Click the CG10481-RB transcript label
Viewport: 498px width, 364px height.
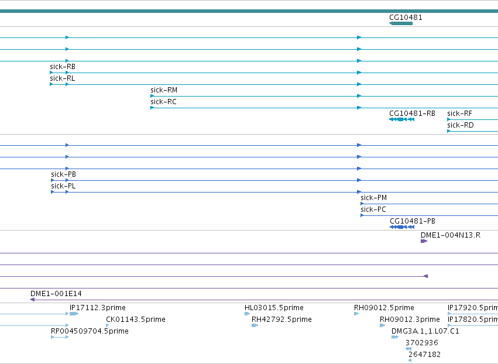(x=412, y=114)
